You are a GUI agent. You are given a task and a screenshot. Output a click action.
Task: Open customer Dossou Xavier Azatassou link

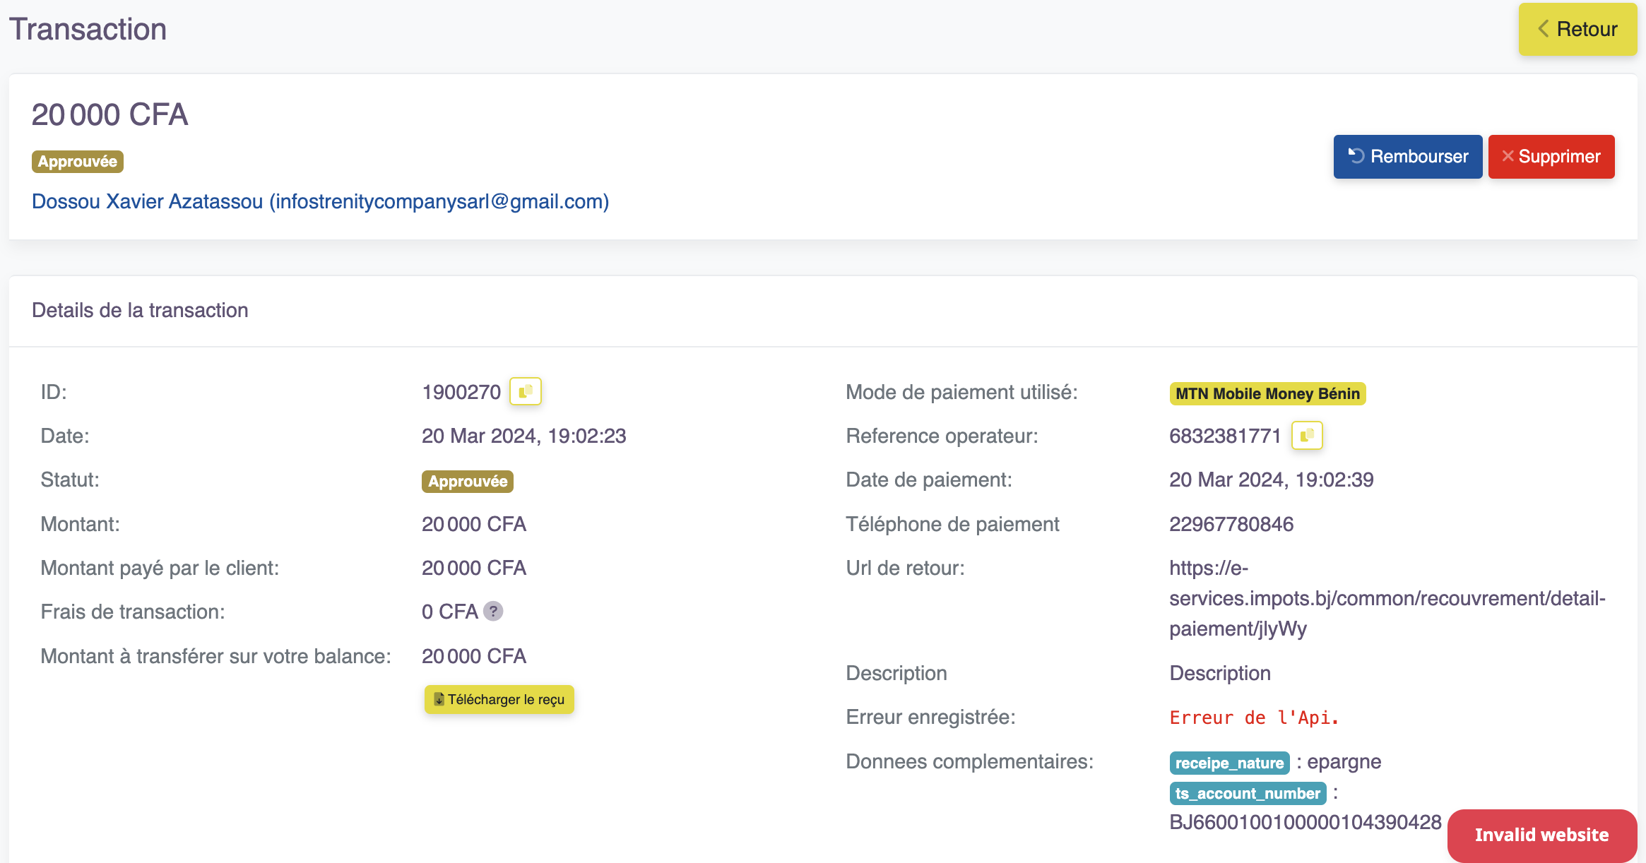coord(320,201)
